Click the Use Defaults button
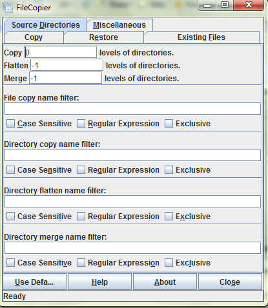Screen dimensions: 268x308 34,282
